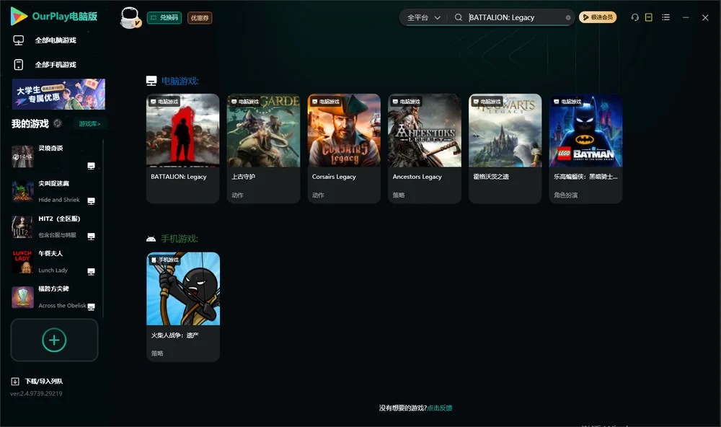
Task: Select Lunch Lady in my games list
Action: tap(53, 262)
